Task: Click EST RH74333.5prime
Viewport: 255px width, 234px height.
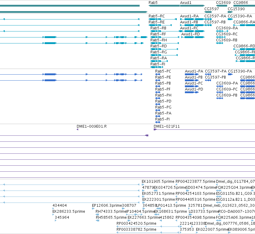Action: click(x=111, y=212)
